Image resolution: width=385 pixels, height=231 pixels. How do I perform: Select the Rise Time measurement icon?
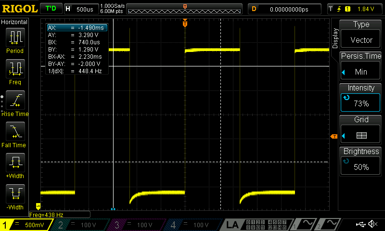[15, 100]
